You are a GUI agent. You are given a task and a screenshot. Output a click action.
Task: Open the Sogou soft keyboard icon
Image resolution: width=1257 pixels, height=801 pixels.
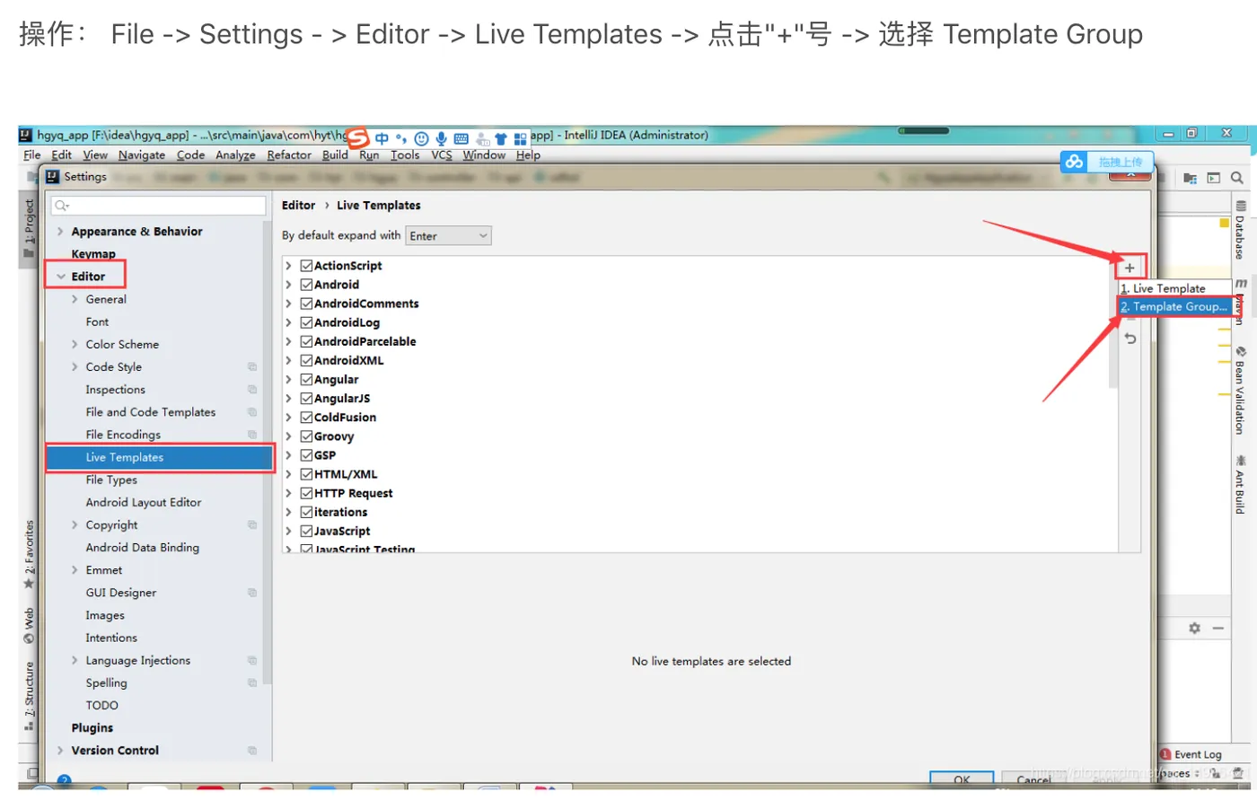[461, 139]
